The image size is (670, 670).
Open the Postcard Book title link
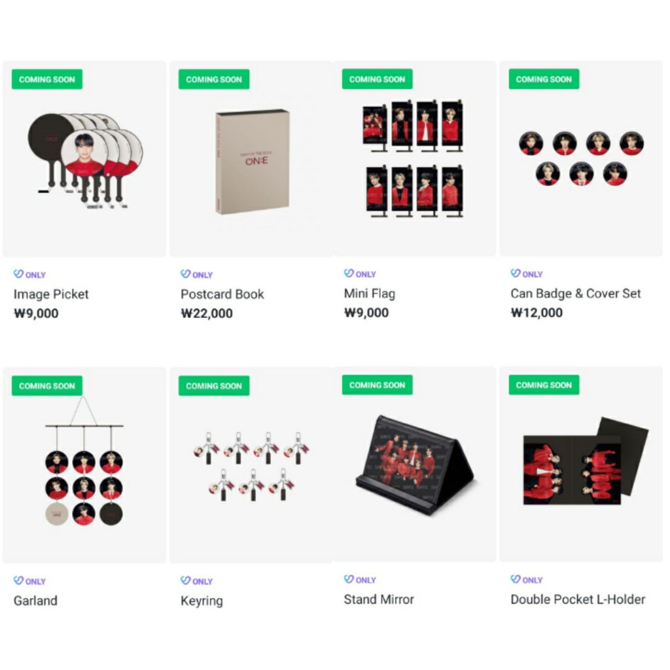coord(222,294)
